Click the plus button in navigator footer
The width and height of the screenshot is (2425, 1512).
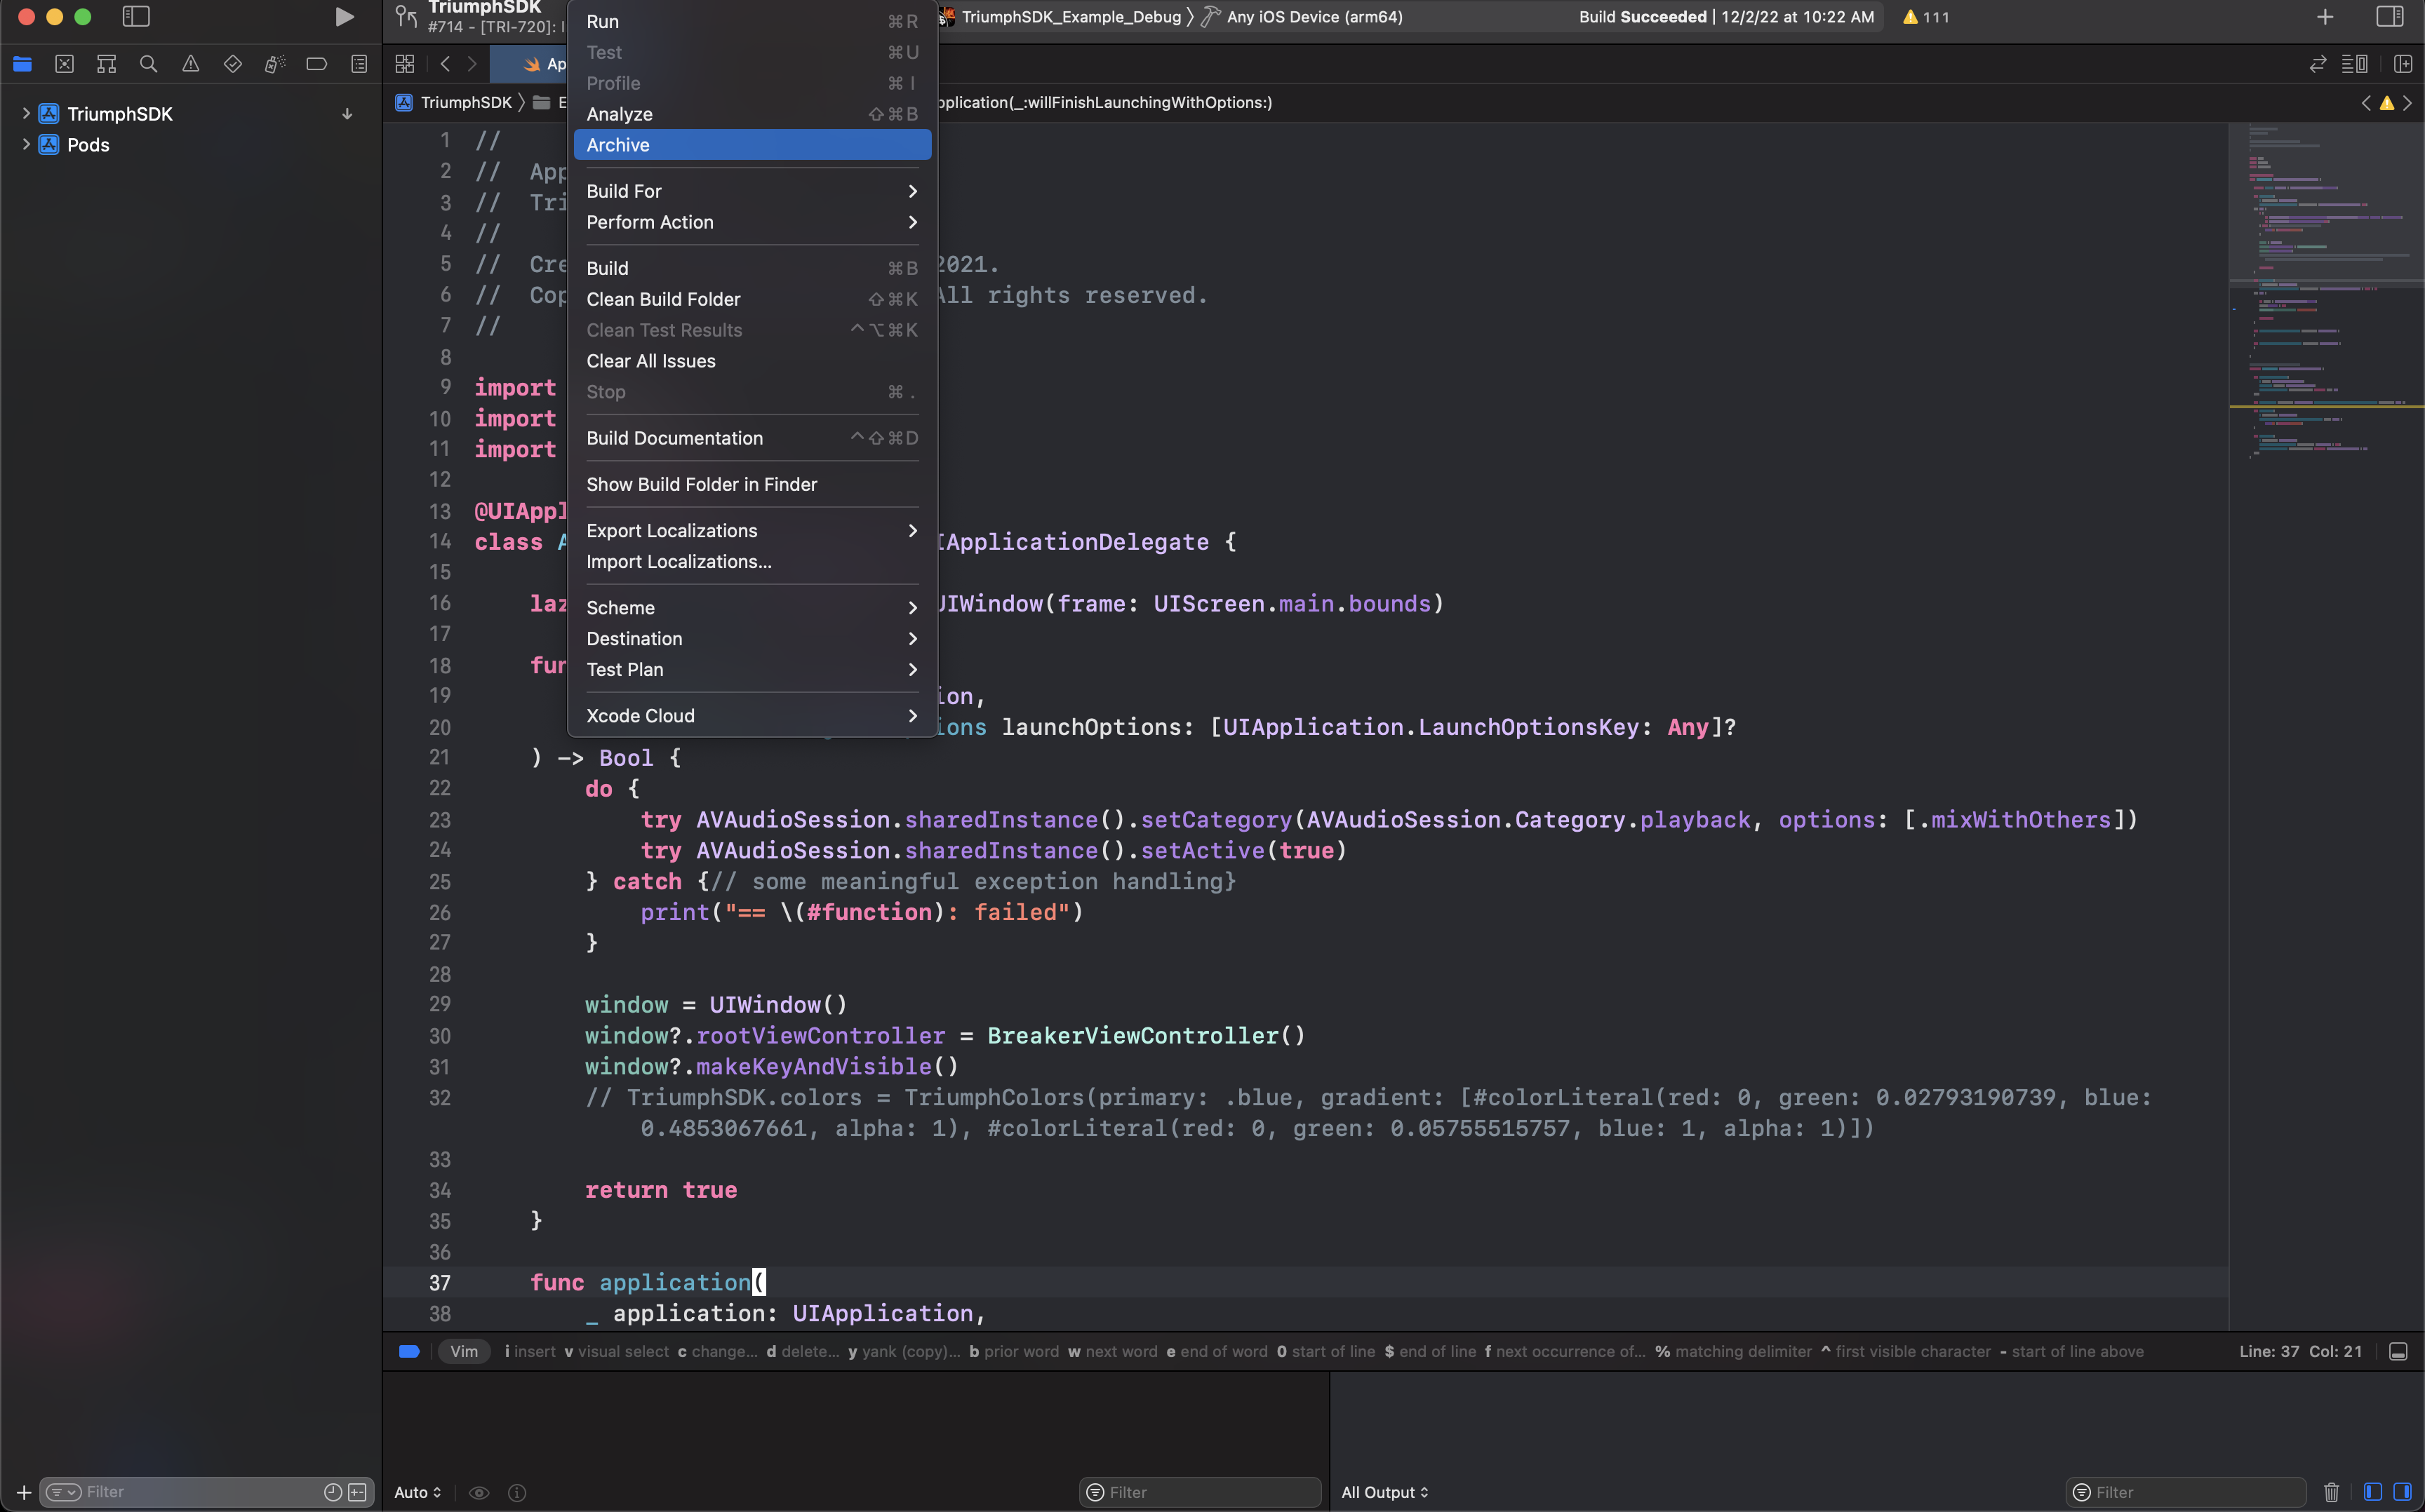pos(24,1493)
